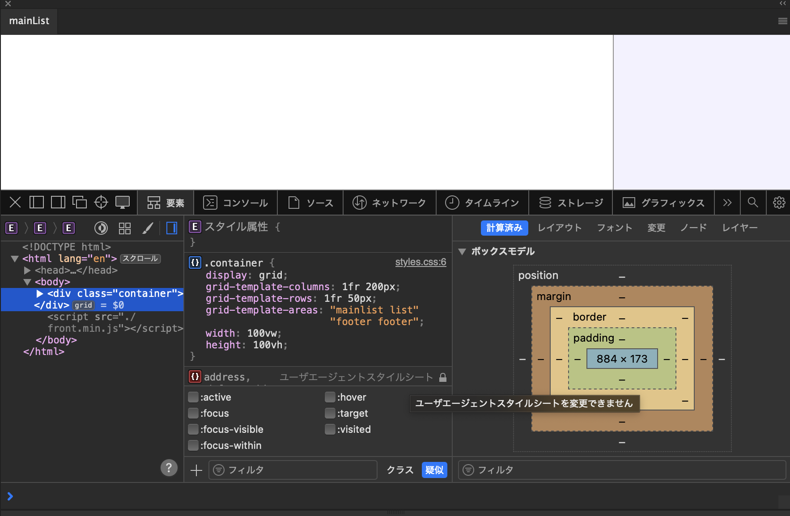Open Web Inspector settings gear
The image size is (790, 516).
[x=779, y=203]
